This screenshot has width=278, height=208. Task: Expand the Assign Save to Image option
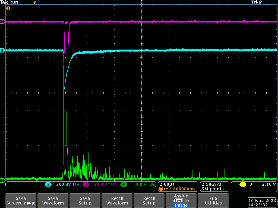[x=181, y=201]
